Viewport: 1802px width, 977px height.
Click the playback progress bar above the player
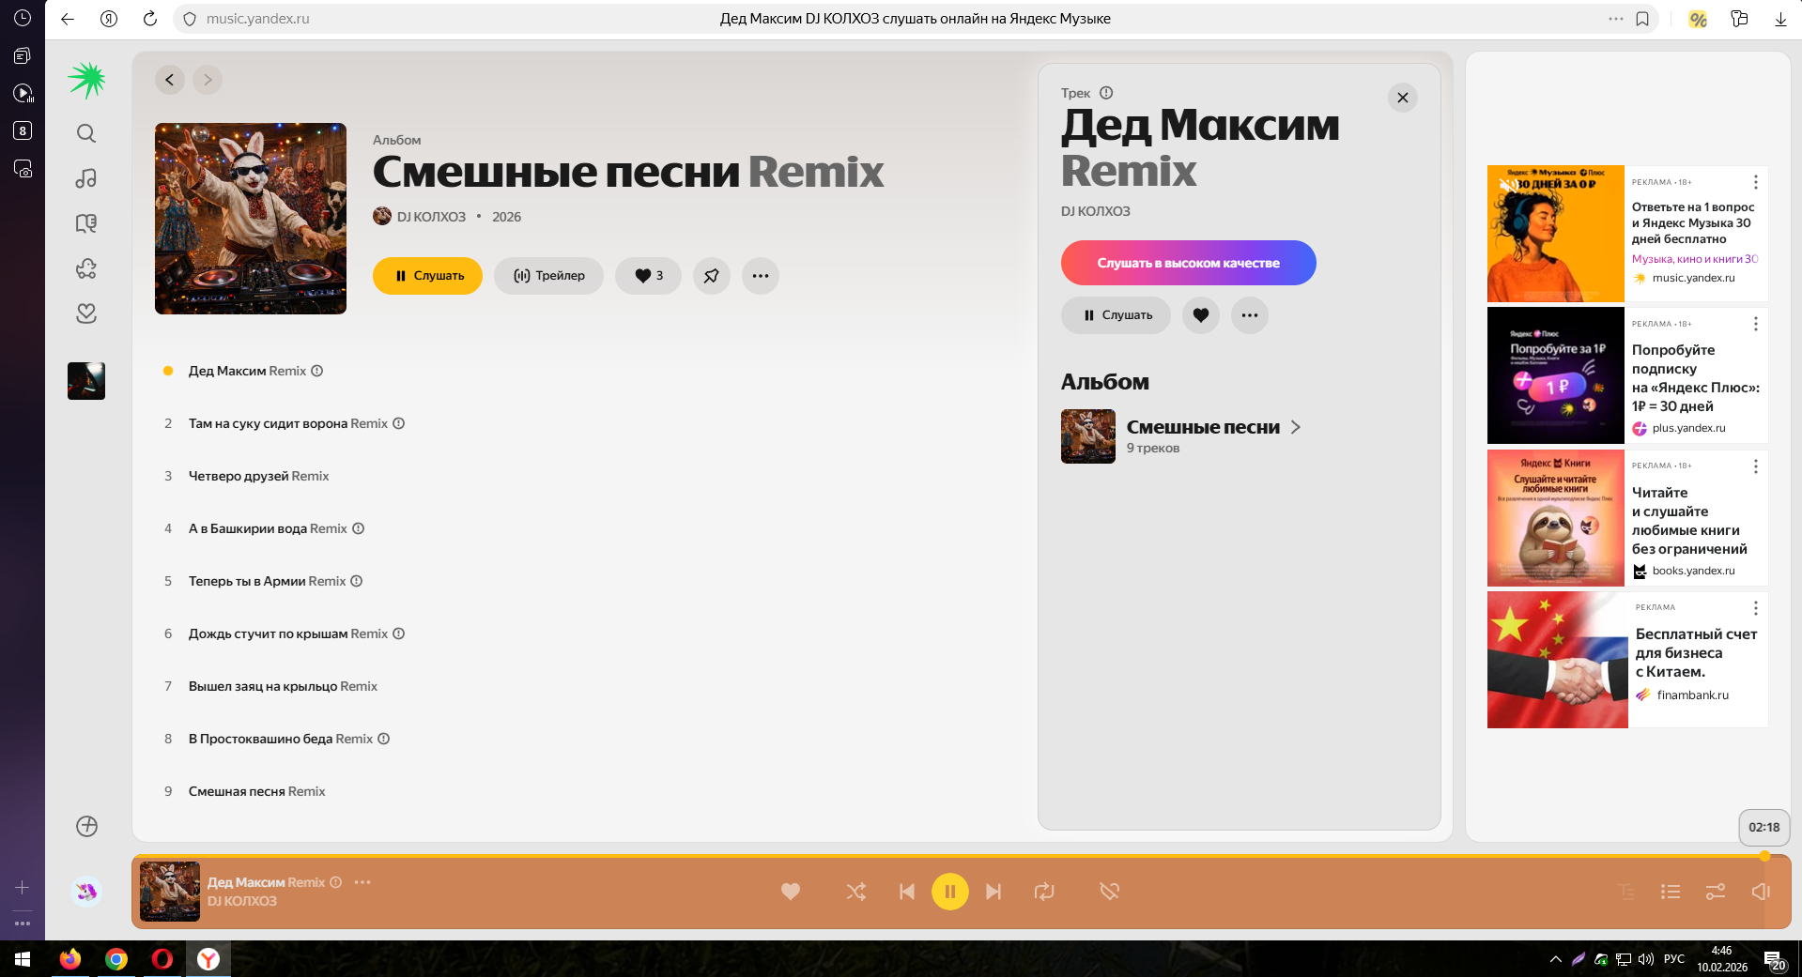pos(939,856)
